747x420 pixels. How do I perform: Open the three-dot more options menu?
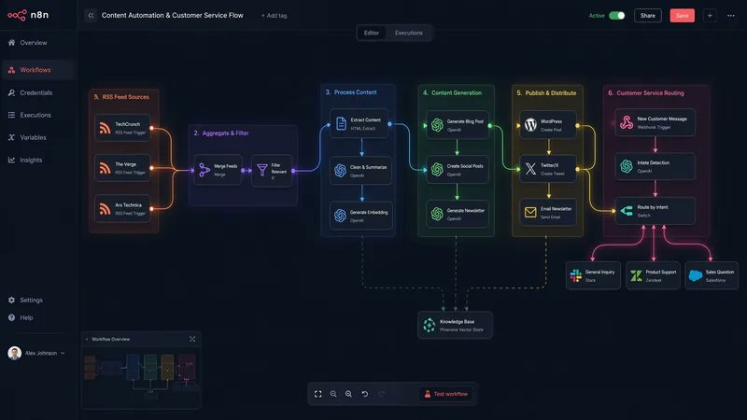tap(731, 16)
